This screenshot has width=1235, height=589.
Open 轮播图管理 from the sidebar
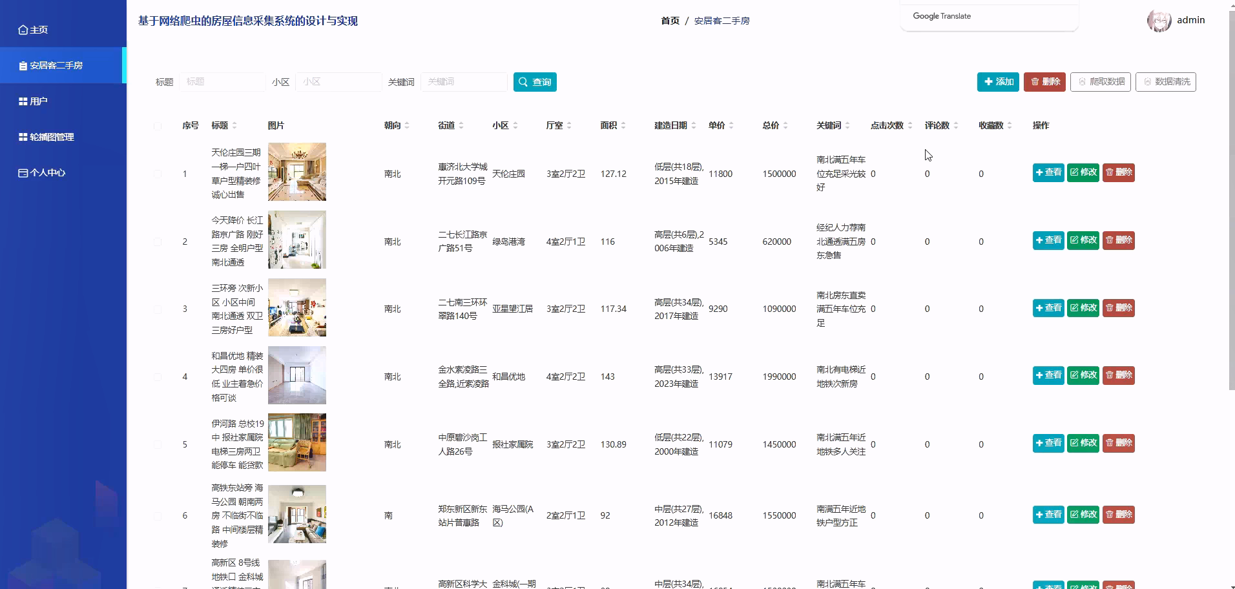[45, 137]
